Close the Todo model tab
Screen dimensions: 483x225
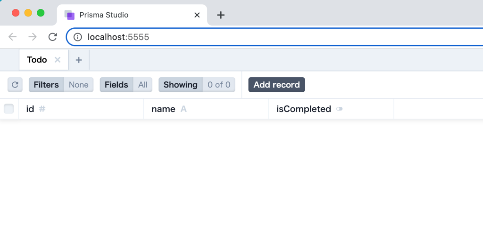coord(57,60)
